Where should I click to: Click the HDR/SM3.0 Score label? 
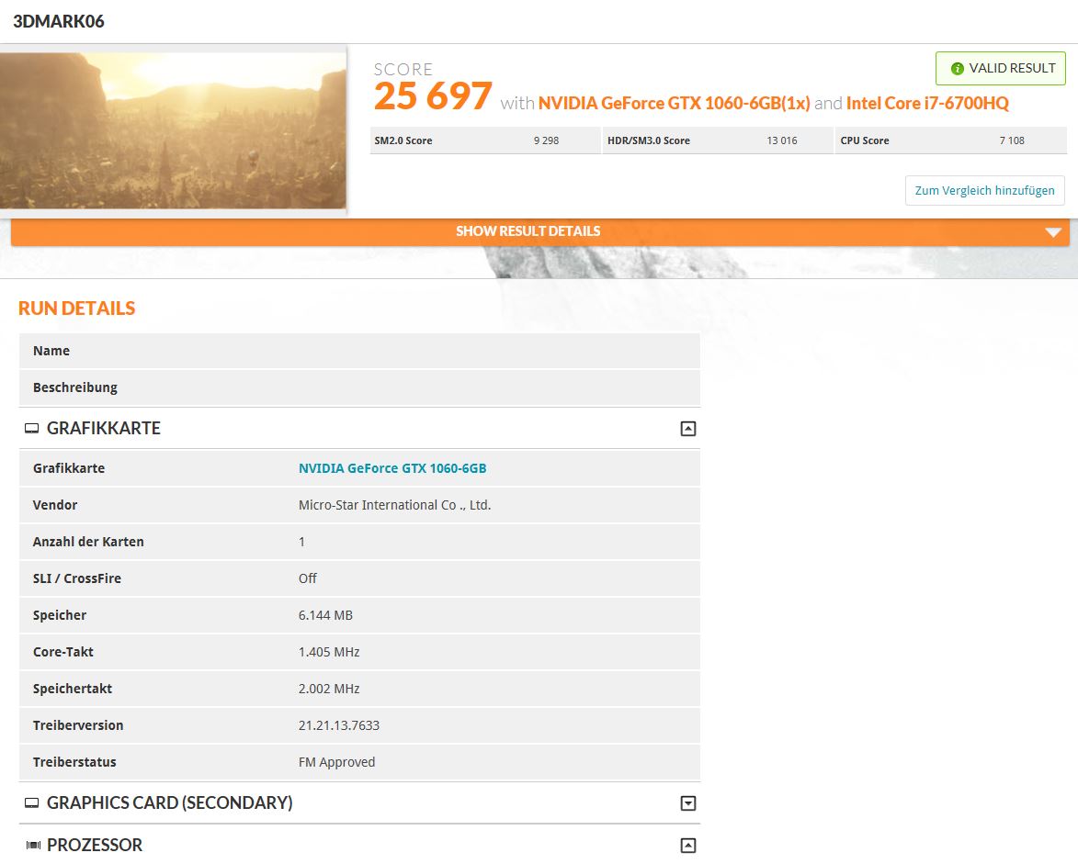(x=648, y=140)
